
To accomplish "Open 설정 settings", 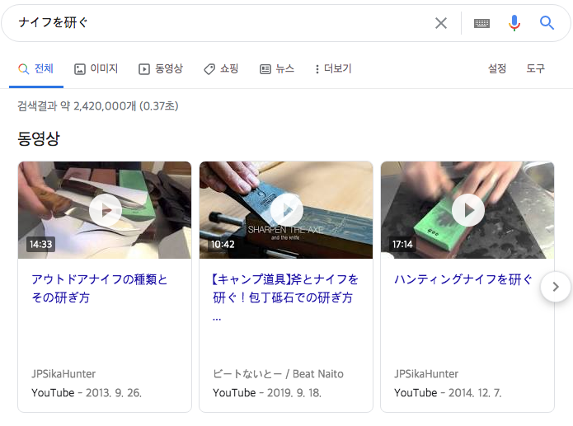I will [497, 68].
